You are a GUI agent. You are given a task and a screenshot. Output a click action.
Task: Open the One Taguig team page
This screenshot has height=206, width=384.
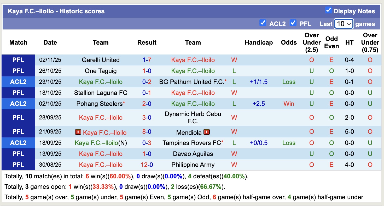[101, 71]
